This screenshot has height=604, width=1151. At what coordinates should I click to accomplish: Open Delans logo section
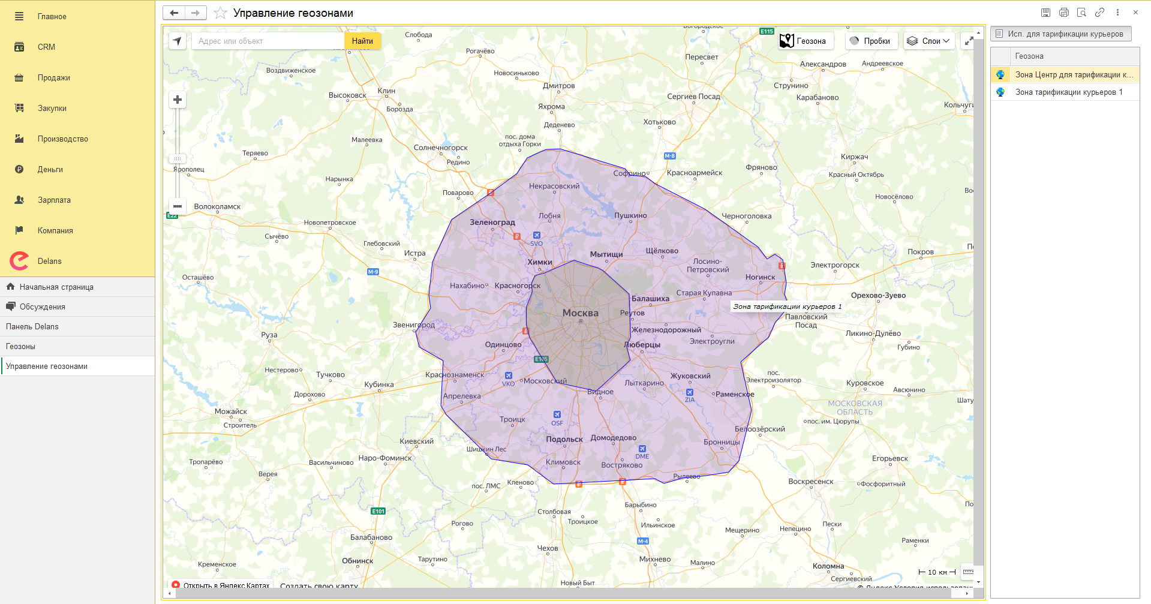tap(19, 261)
